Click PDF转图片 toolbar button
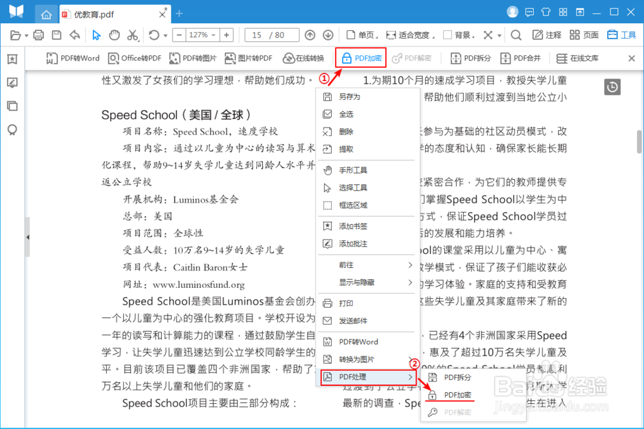 [193, 59]
